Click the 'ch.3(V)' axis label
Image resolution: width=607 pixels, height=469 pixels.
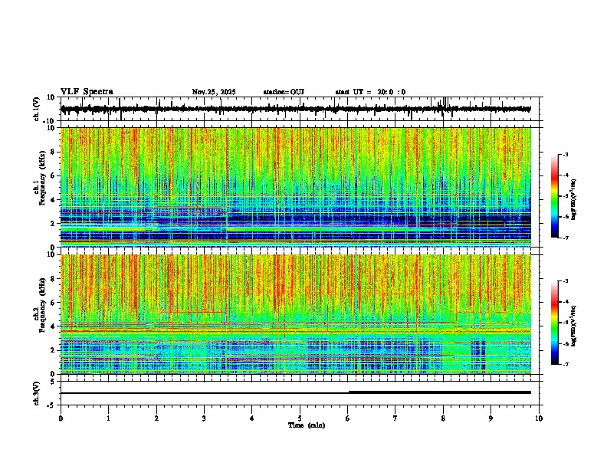pyautogui.click(x=37, y=393)
